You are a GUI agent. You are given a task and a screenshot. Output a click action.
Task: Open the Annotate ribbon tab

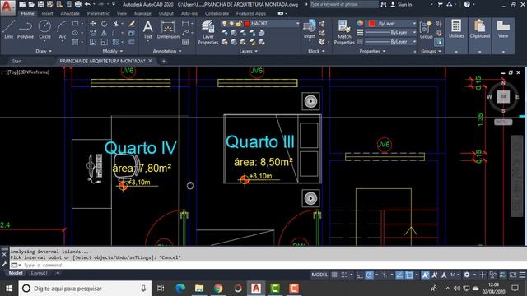pos(70,13)
